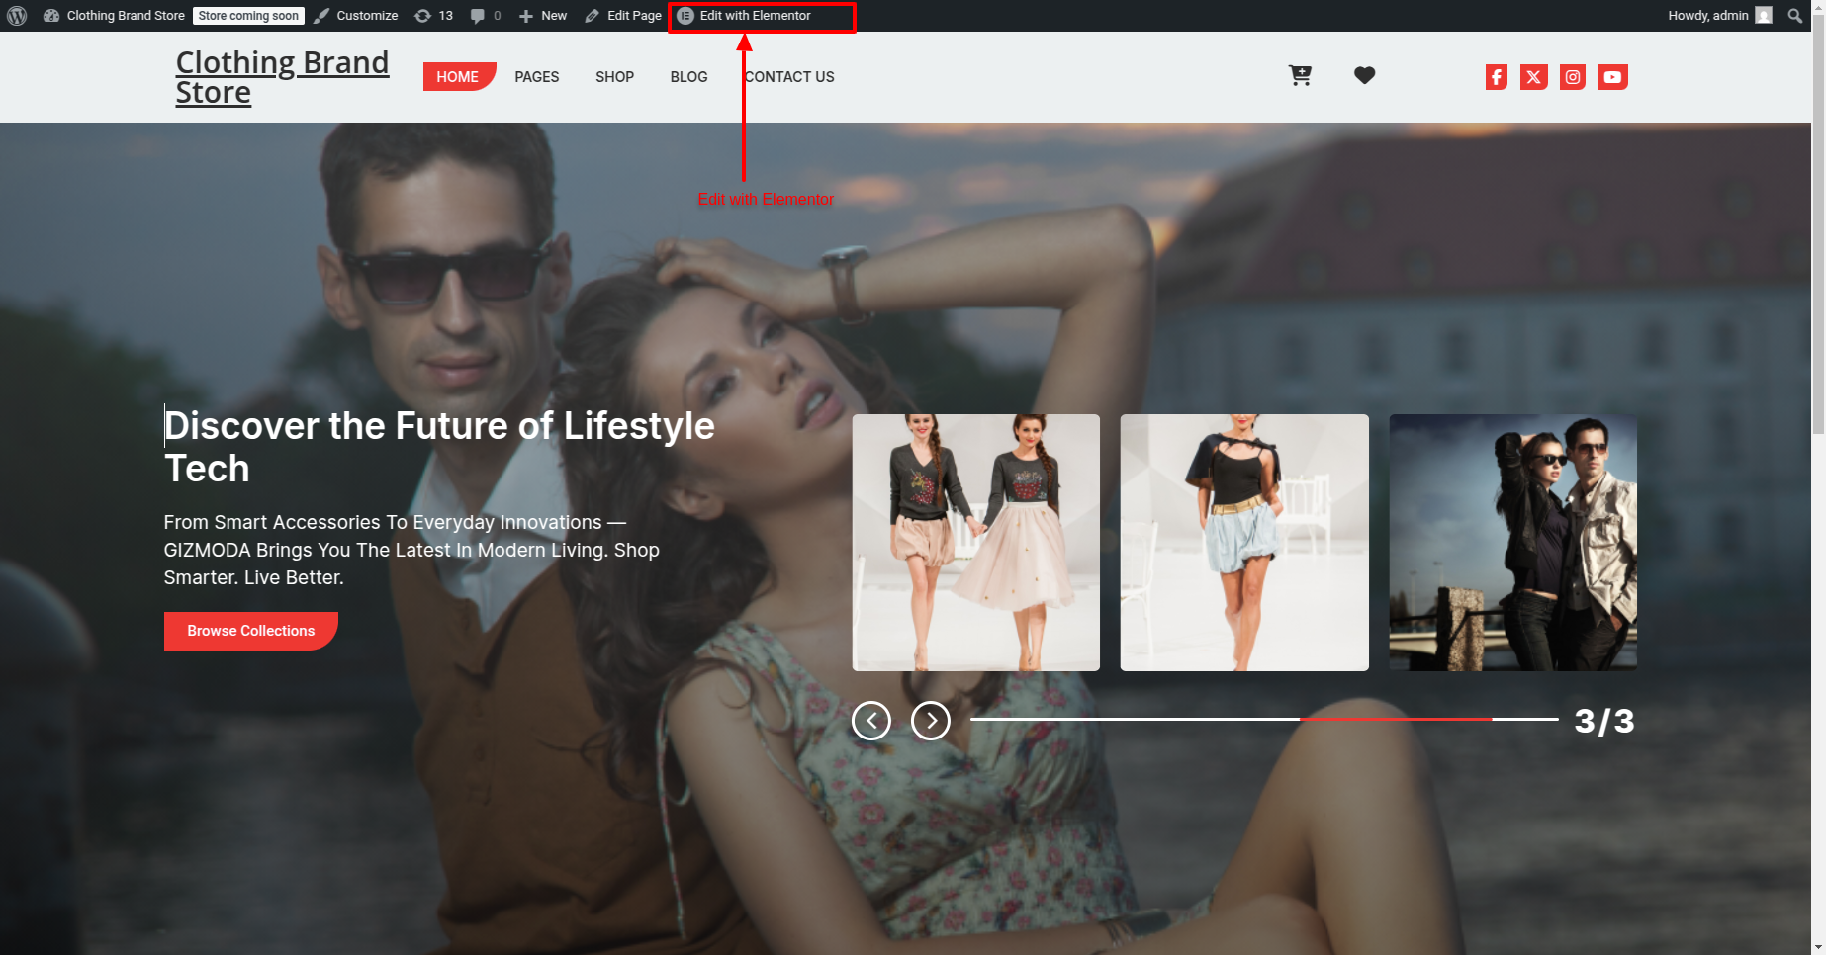Screen dimensions: 1826x955
Task: Open the blue shorts model thumbnail
Action: [x=1244, y=543]
